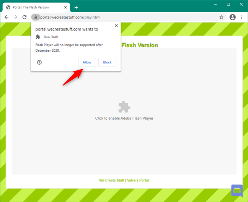Click 'portal.wecreatestuff.com wants to' popup title

[67, 29]
